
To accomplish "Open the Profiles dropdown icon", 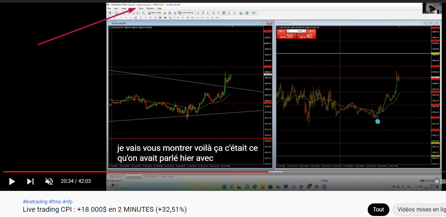I will tap(116, 13).
